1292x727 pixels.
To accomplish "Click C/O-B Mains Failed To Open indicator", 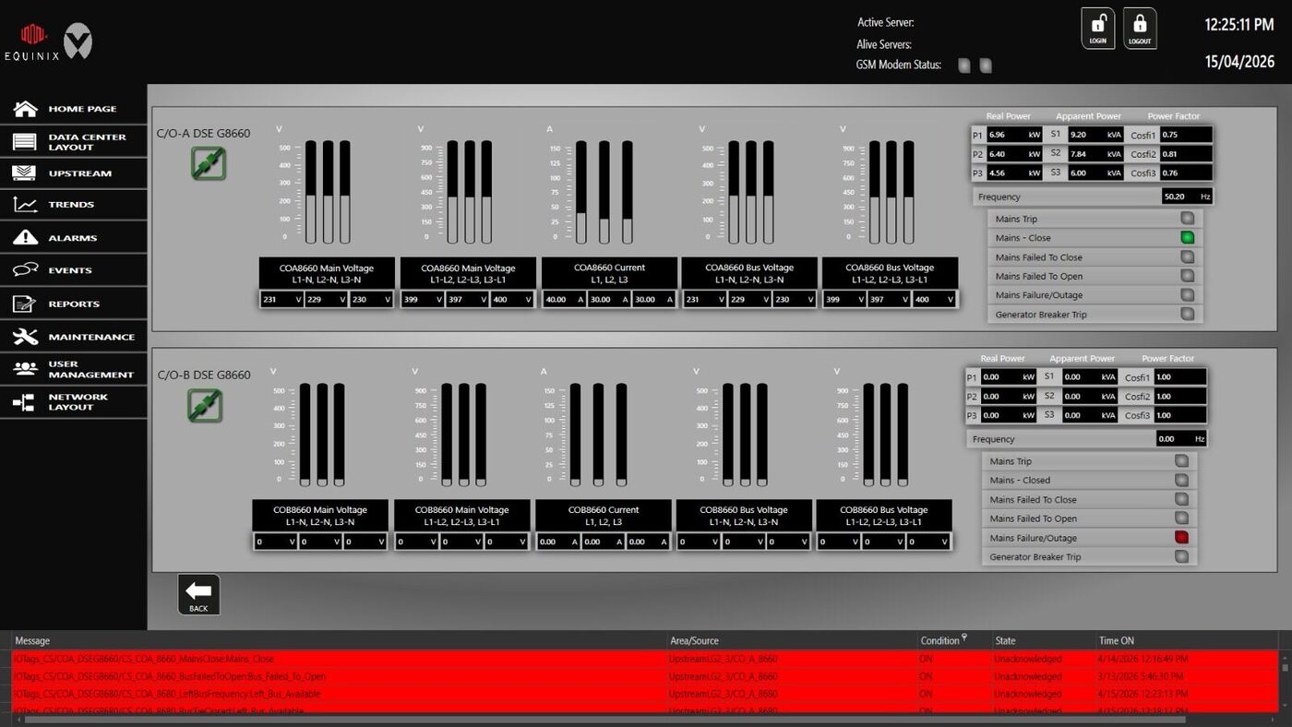I will click(x=1181, y=518).
